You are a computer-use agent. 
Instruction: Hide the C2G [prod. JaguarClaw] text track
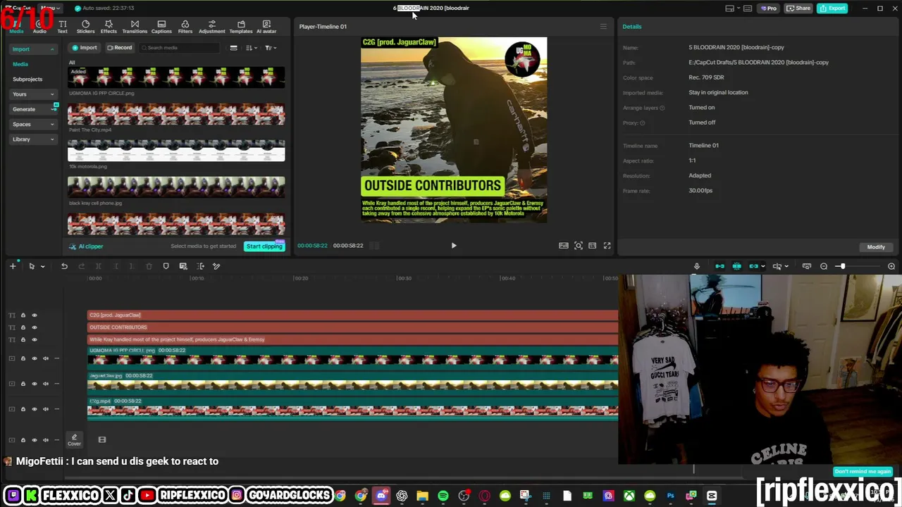point(34,315)
